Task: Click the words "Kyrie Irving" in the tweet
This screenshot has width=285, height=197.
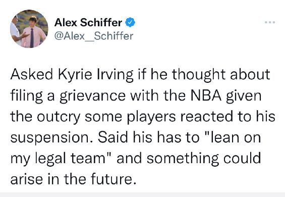Action: point(96,75)
